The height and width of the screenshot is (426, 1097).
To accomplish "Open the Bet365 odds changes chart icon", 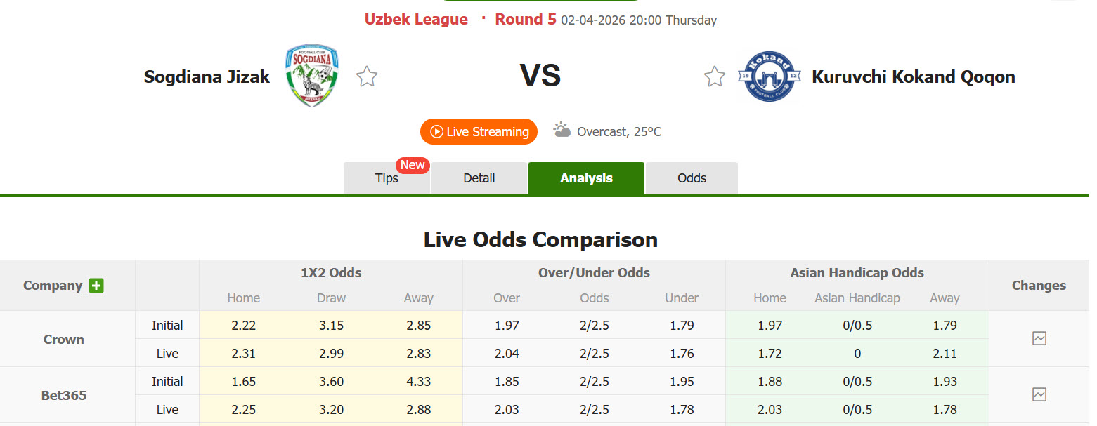I will pos(1039,395).
